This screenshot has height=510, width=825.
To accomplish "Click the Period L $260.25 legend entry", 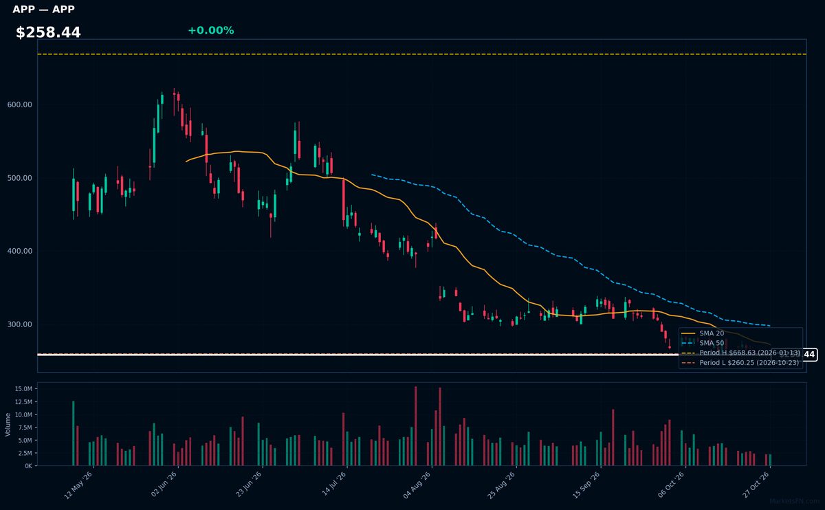I will coord(740,362).
